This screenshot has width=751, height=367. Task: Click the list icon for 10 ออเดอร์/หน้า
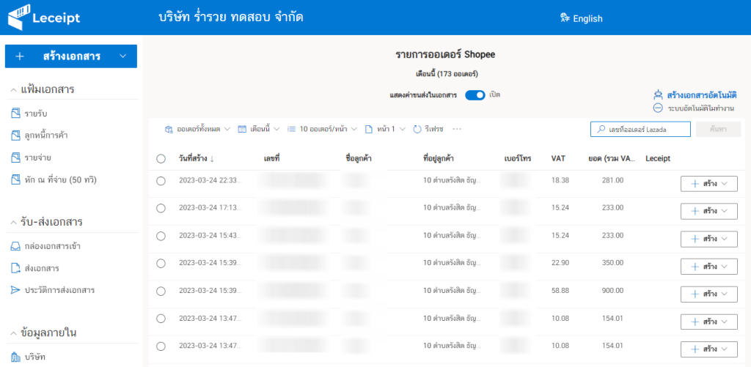[291, 129]
